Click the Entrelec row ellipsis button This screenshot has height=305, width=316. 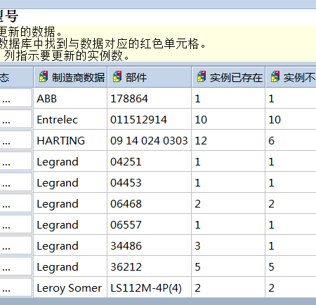pyautogui.click(x=15, y=119)
